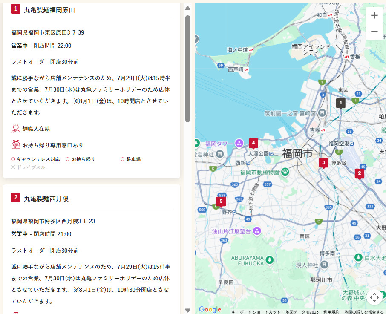
Task: Click the 福岡タワー landmark icon
Action: pos(239,143)
